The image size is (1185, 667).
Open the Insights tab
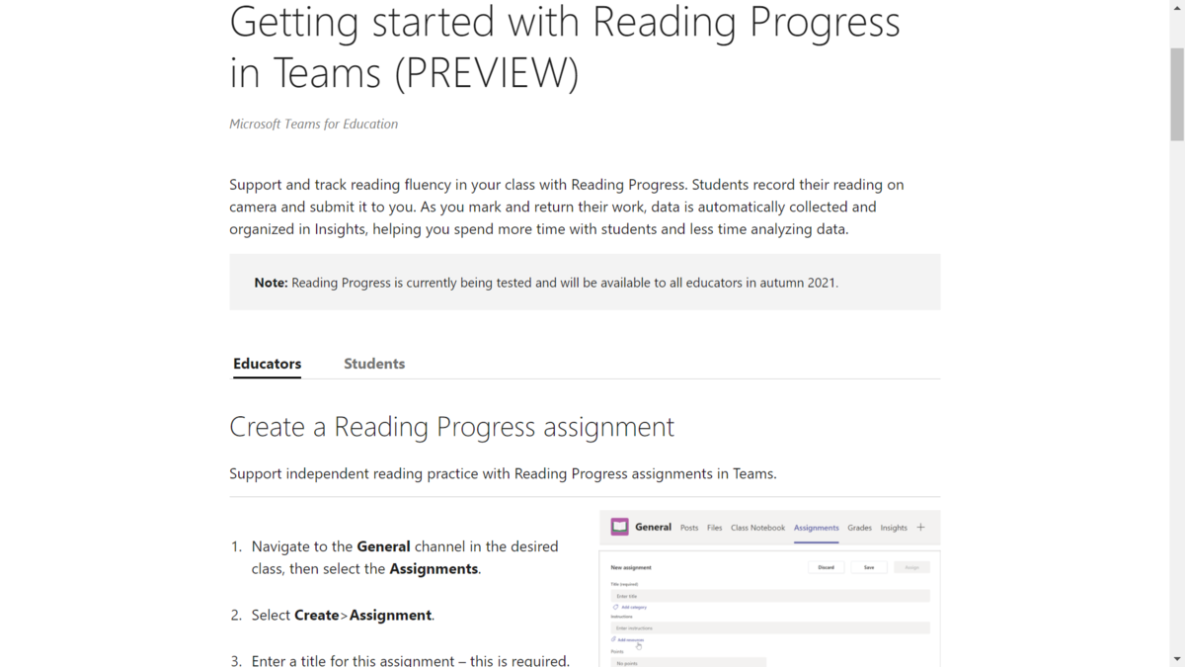pyautogui.click(x=894, y=528)
